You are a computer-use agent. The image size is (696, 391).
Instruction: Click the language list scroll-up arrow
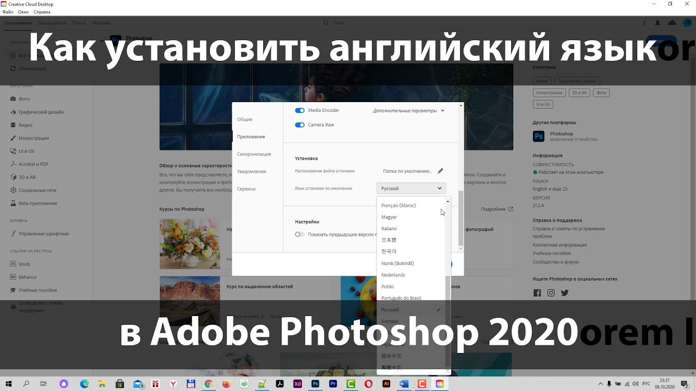(448, 201)
